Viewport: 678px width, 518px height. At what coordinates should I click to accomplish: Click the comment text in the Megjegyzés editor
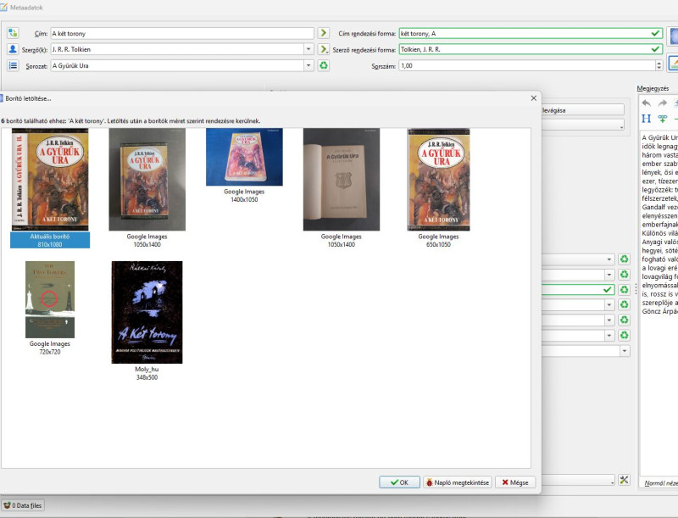tap(659, 224)
